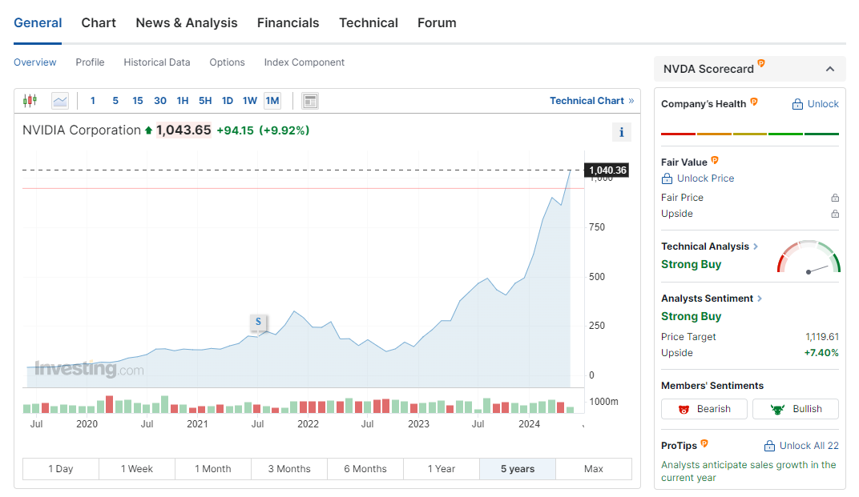Click the lock icon beside Upside
This screenshot has width=859, height=497.
[x=835, y=214]
